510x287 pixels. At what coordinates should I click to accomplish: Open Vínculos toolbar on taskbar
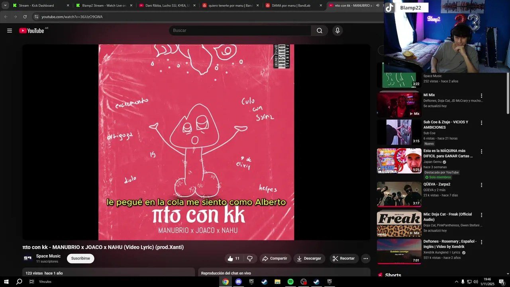[45, 282]
